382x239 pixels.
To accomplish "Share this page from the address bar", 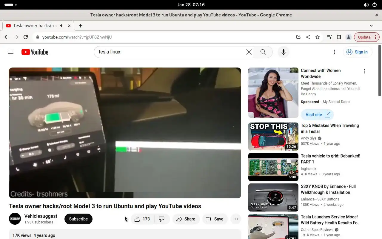I will pyautogui.click(x=308, y=37).
